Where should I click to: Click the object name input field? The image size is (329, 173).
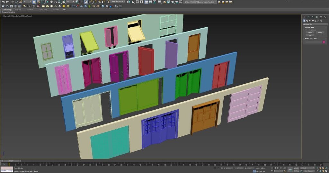pos(314,42)
